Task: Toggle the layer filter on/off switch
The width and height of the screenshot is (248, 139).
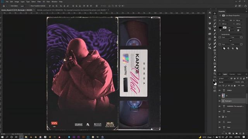Action: 247,78
